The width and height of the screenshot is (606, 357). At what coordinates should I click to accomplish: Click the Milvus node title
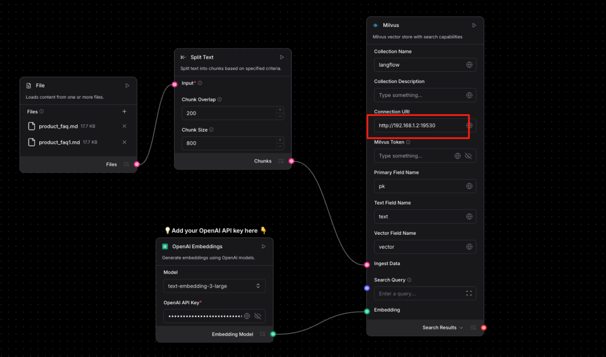(x=391, y=25)
